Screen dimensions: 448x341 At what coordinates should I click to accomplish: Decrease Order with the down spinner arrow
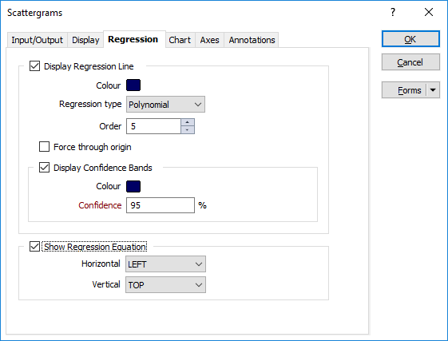click(x=188, y=129)
